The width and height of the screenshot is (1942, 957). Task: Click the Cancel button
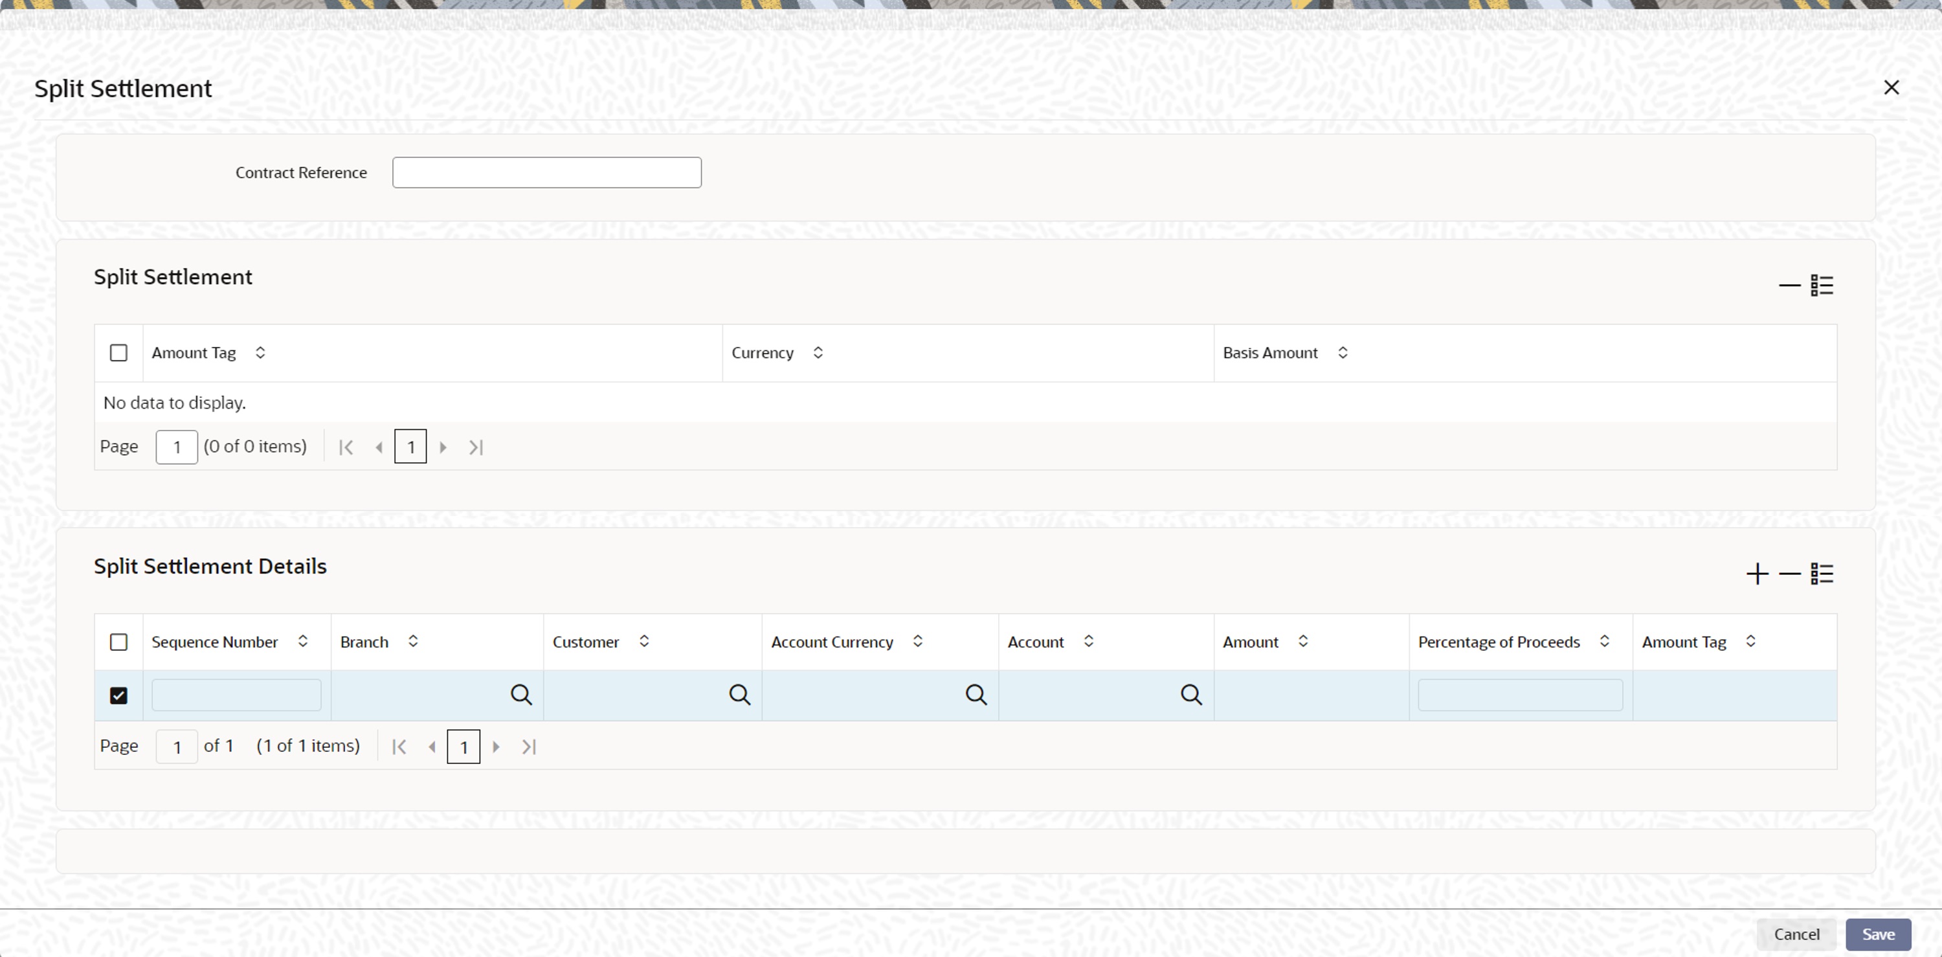coord(1796,934)
